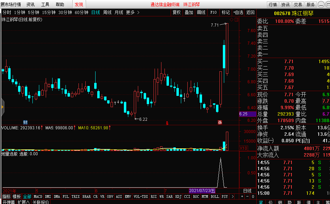Image resolution: width=330 pixels, height=204 pixels.
Task: Apply the PSY indicator
Action: (x=225, y=196)
